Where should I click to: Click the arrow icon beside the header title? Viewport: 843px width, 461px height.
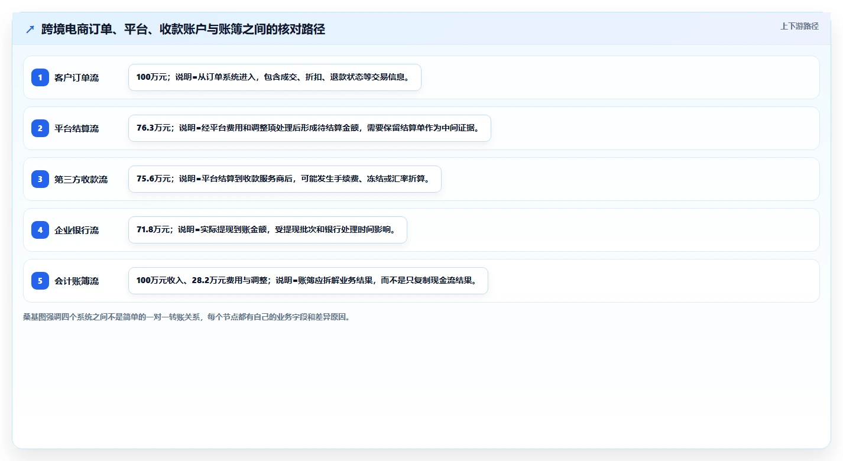pos(30,30)
